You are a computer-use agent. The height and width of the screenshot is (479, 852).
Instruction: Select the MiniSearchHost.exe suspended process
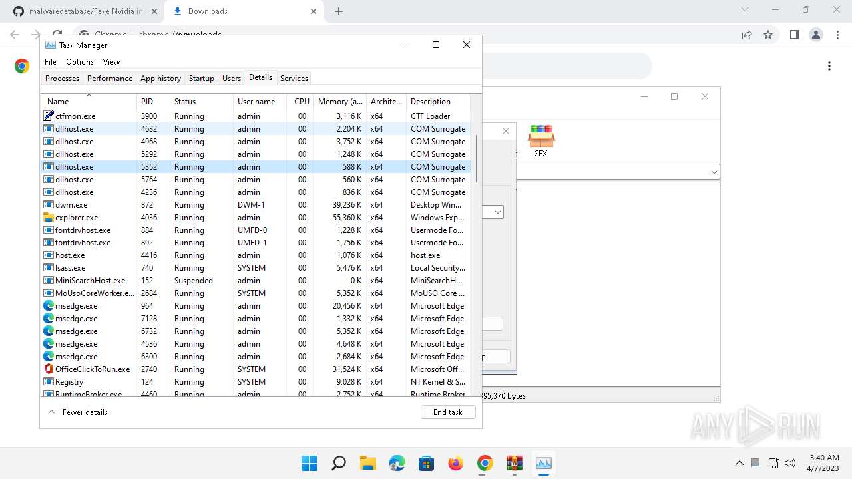256,281
